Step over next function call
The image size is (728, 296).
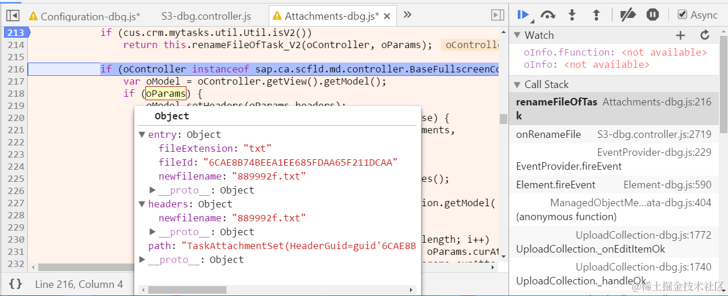[548, 15]
